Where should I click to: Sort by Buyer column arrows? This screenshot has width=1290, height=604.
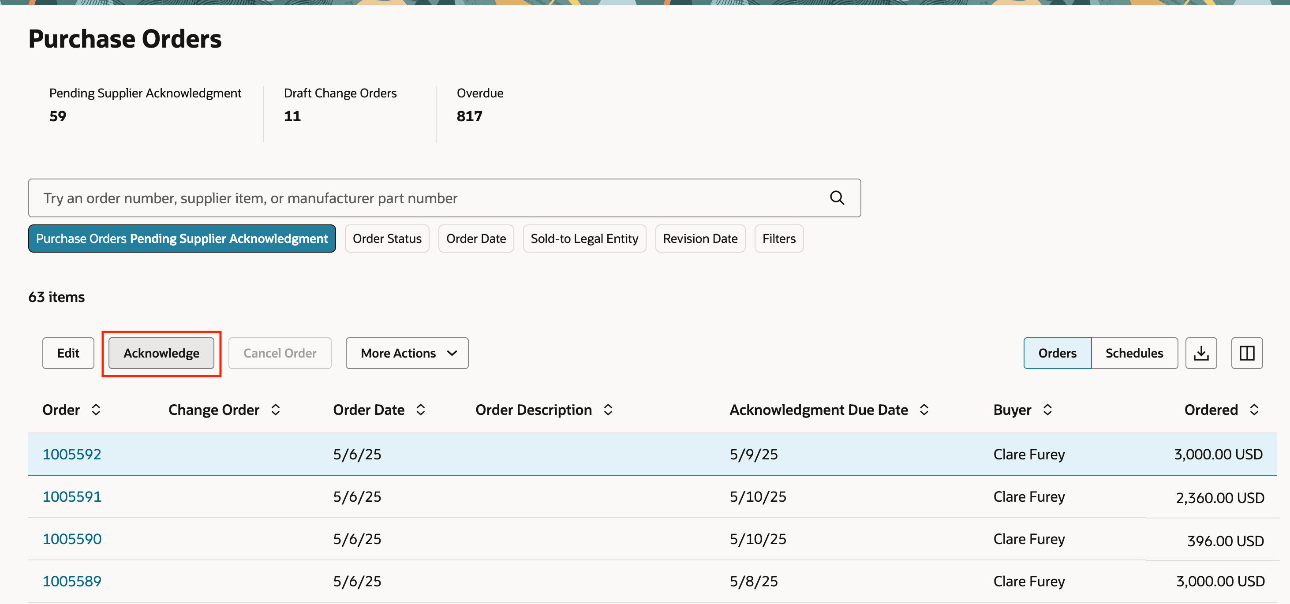[x=1047, y=410]
